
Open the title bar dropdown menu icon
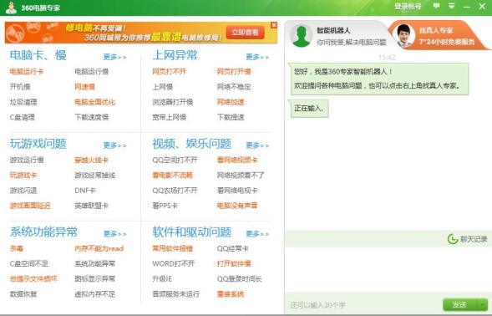point(452,6)
